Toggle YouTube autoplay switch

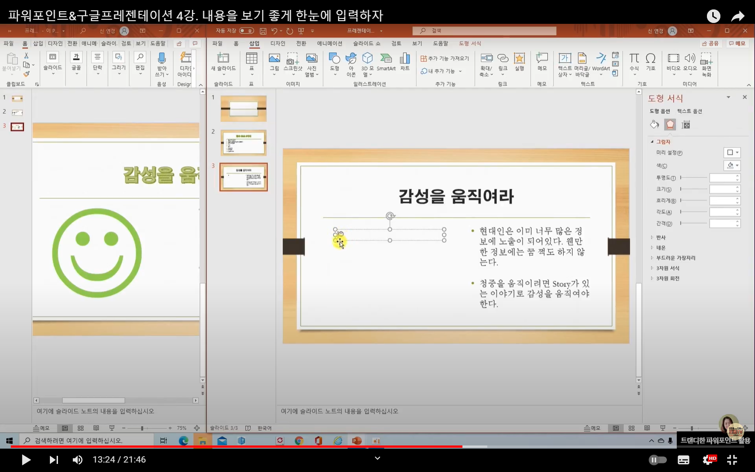tap(657, 459)
